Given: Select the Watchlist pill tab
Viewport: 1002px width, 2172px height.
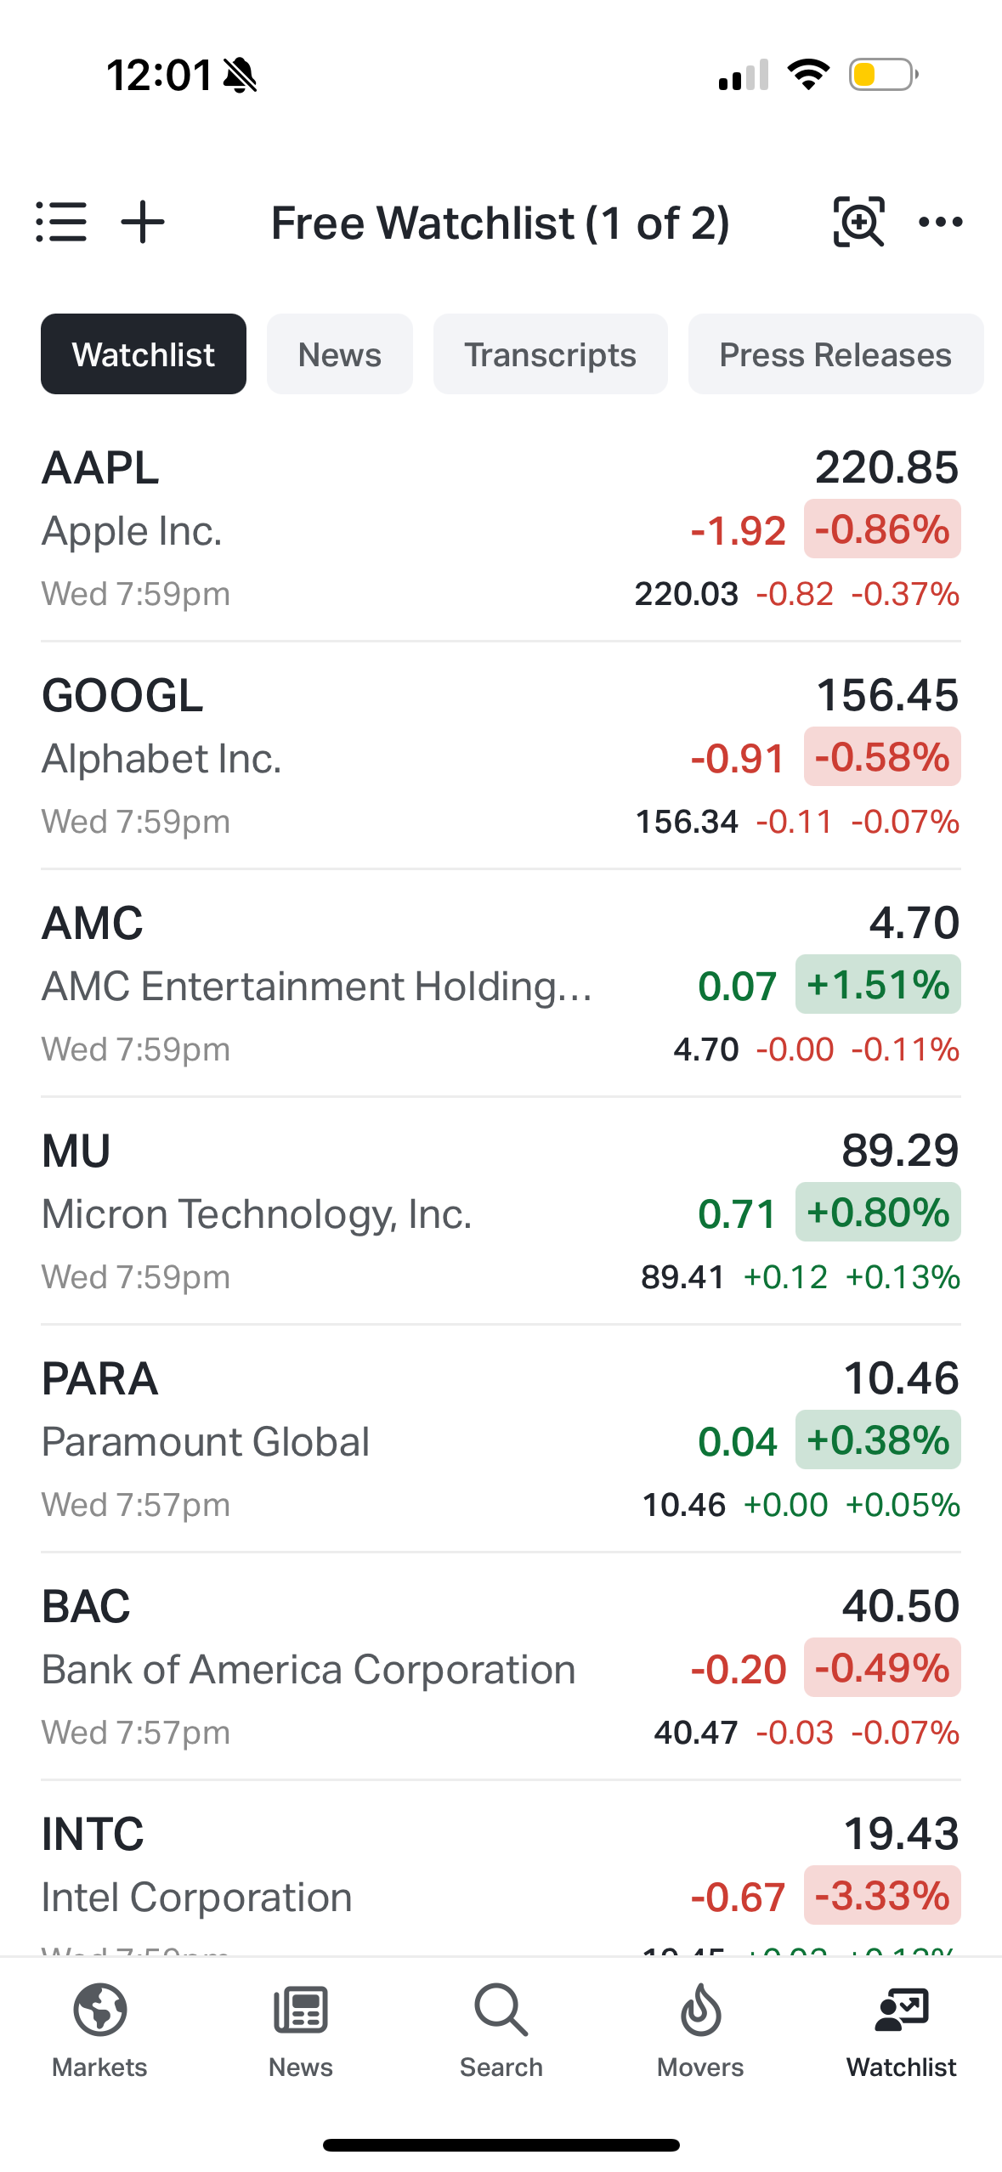Looking at the screenshot, I should 144,354.
